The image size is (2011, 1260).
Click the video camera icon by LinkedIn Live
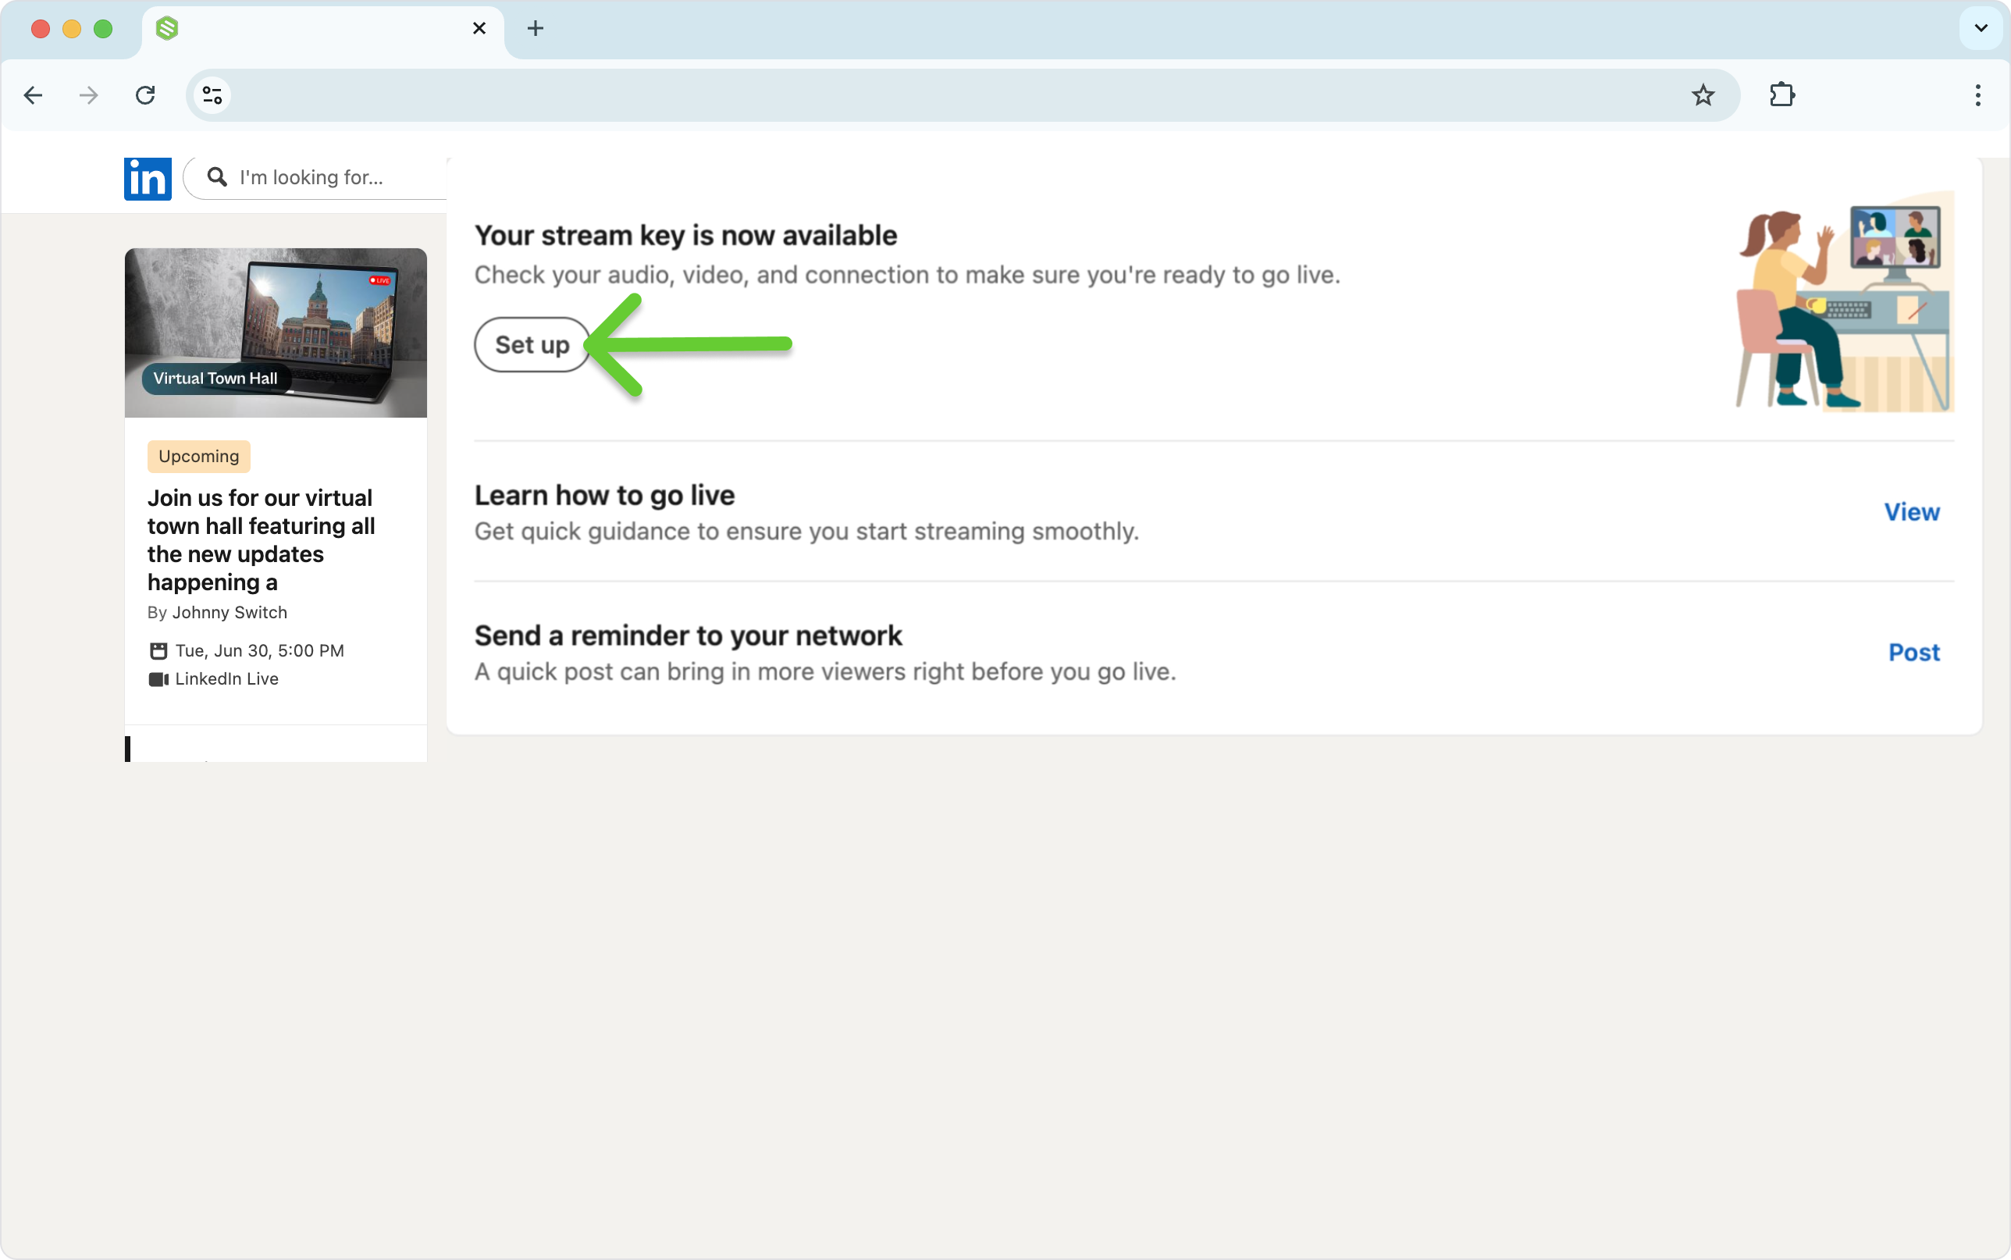[x=158, y=679]
